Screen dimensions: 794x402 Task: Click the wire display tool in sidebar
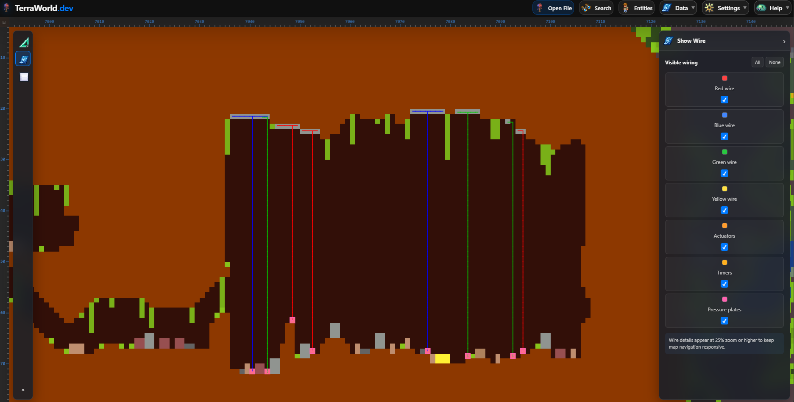click(x=23, y=59)
